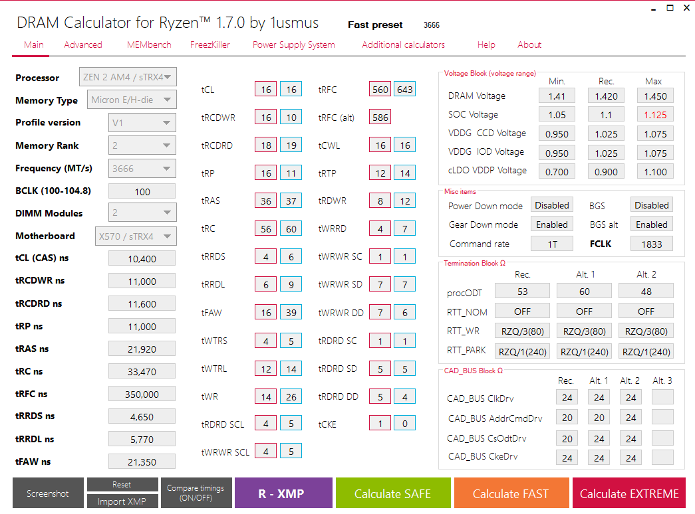This screenshot has height=514, width=695.
Task: Click the Import XMP button
Action: pos(122,501)
